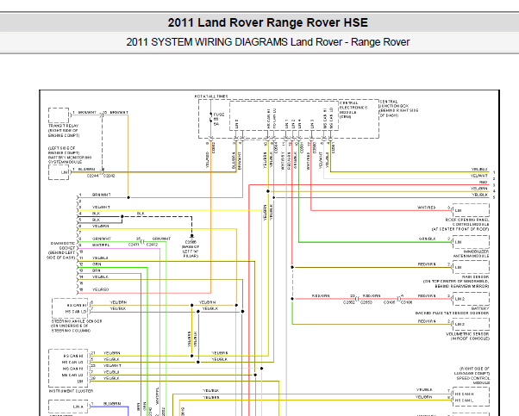This screenshot has height=416, width=519.
Task: Select the '(AT CENTER FRONT OF ROOF)' note
Action: pos(460,229)
